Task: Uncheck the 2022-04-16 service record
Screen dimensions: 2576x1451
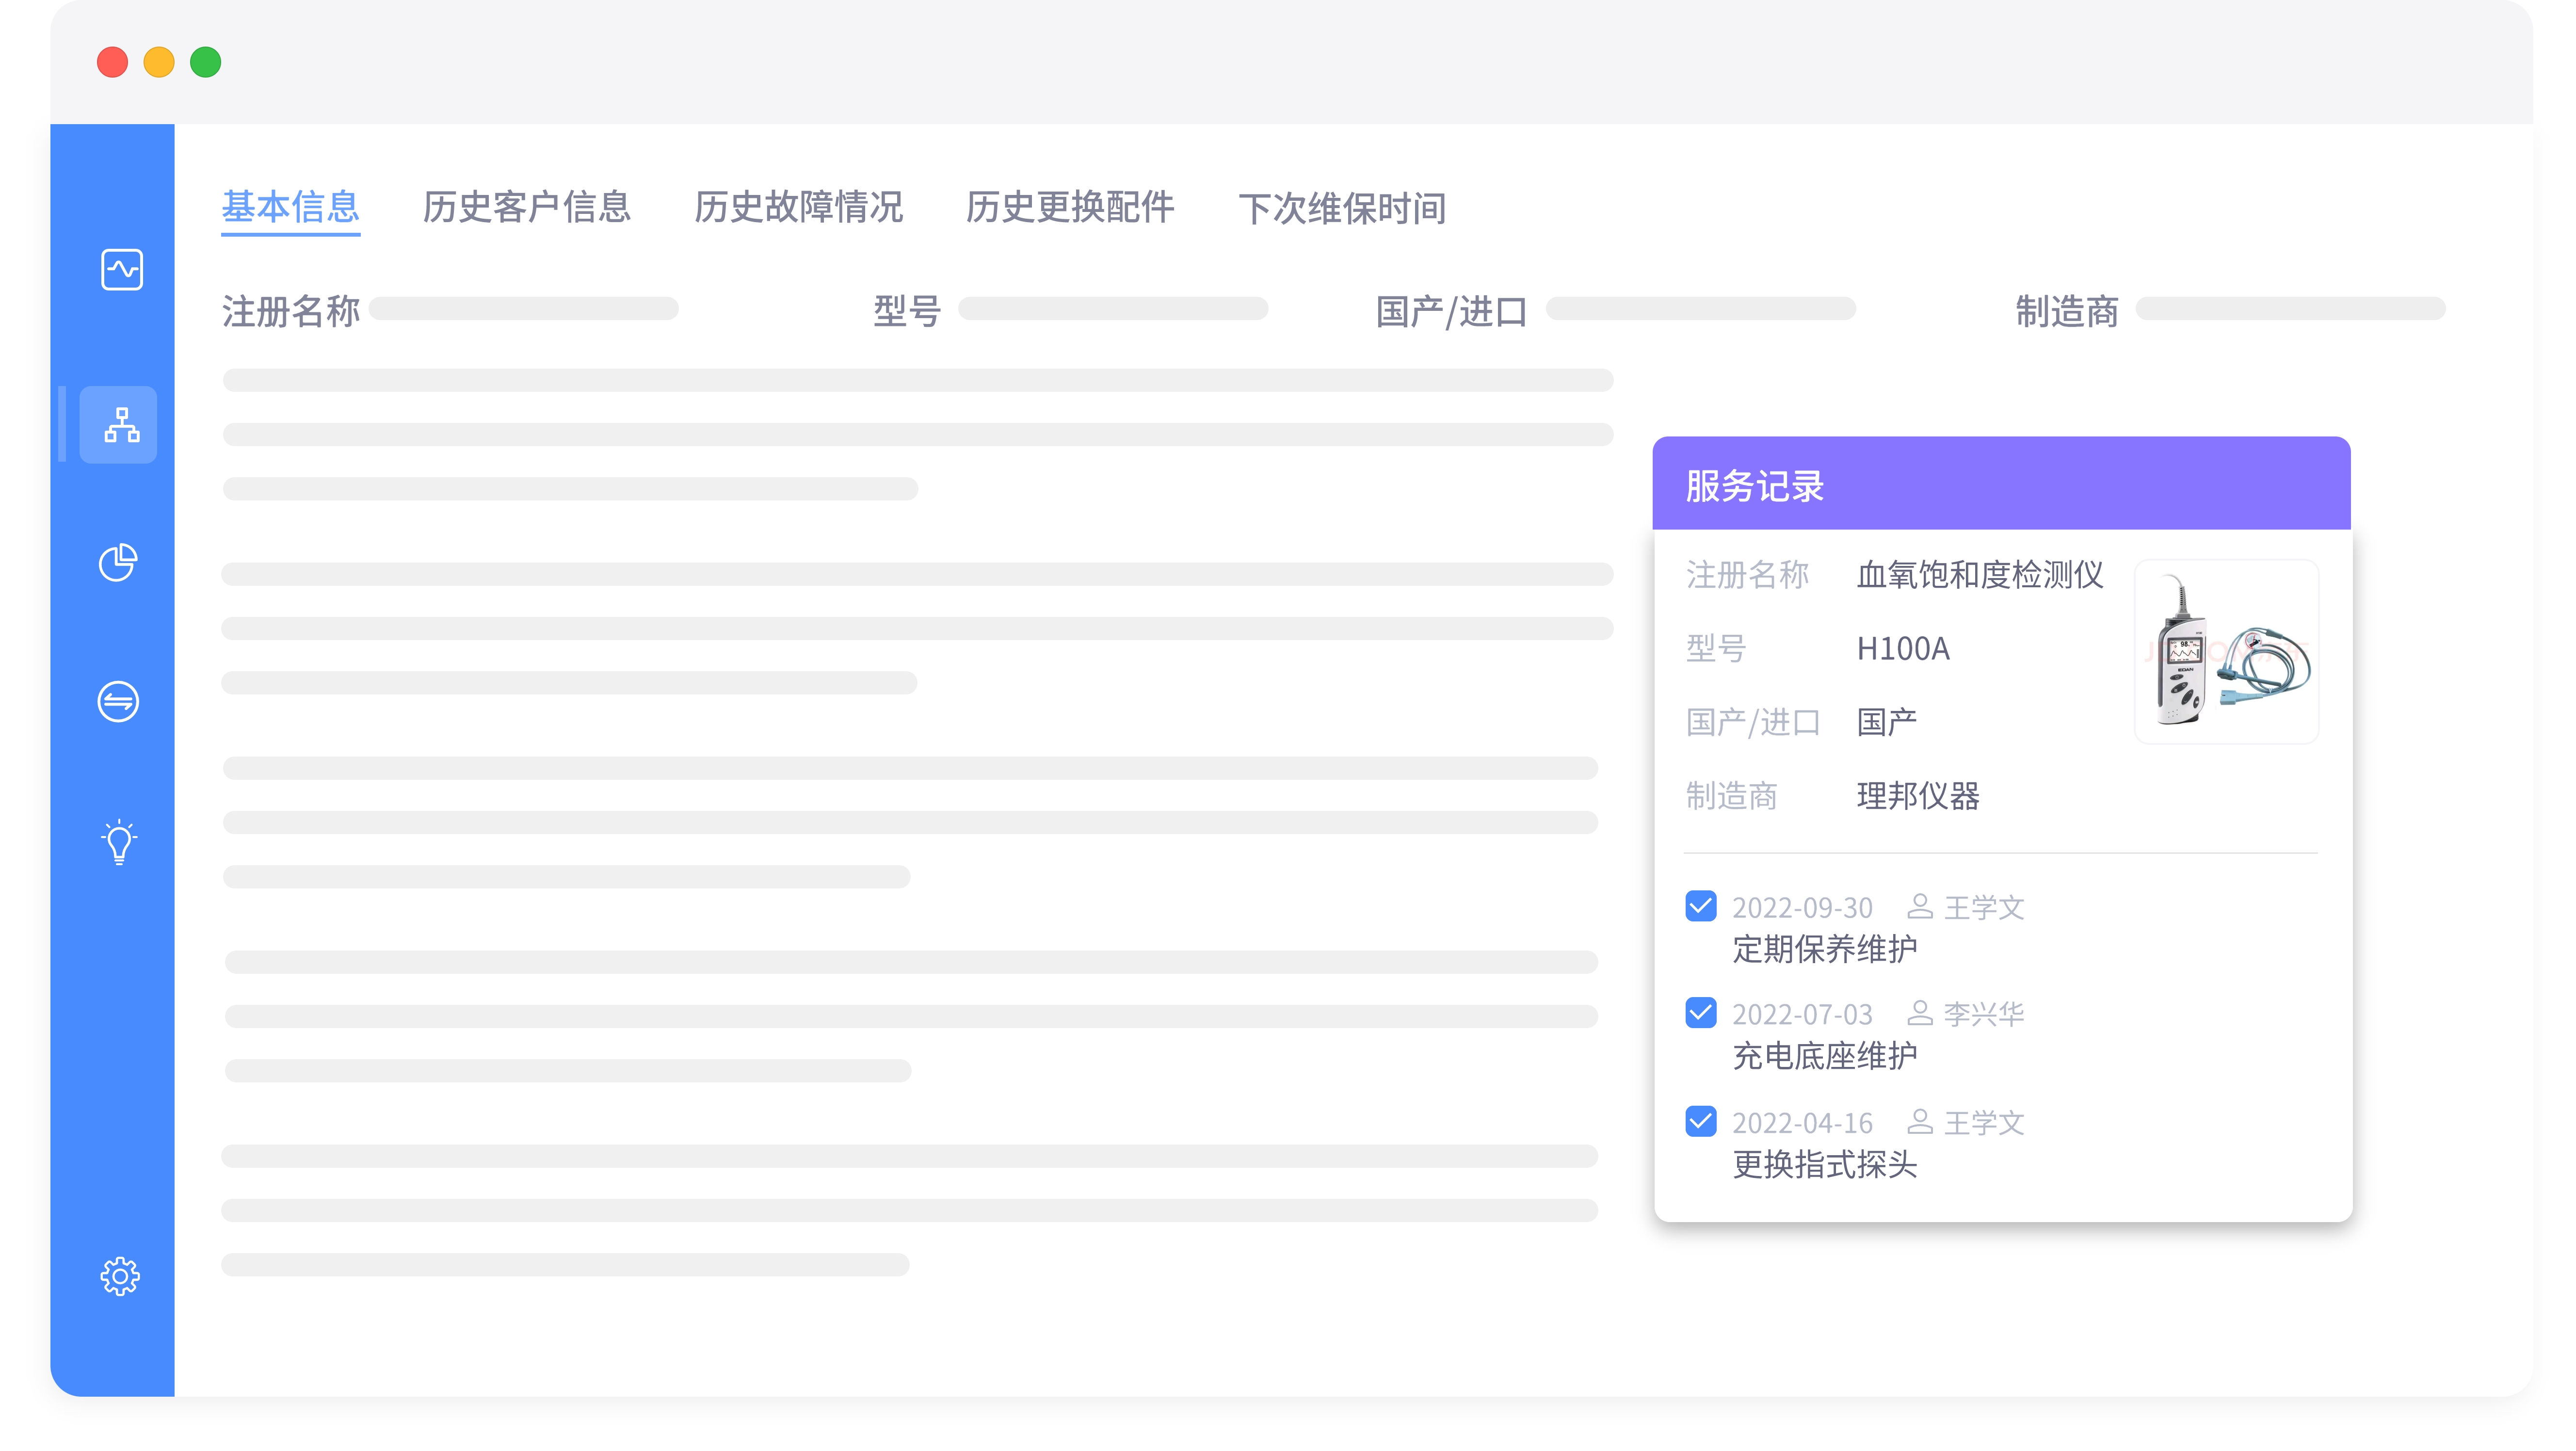Action: pyautogui.click(x=1700, y=1121)
